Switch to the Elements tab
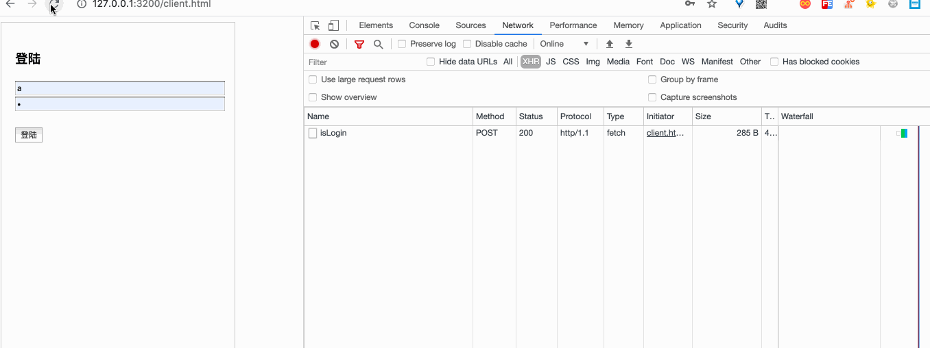 pos(376,25)
